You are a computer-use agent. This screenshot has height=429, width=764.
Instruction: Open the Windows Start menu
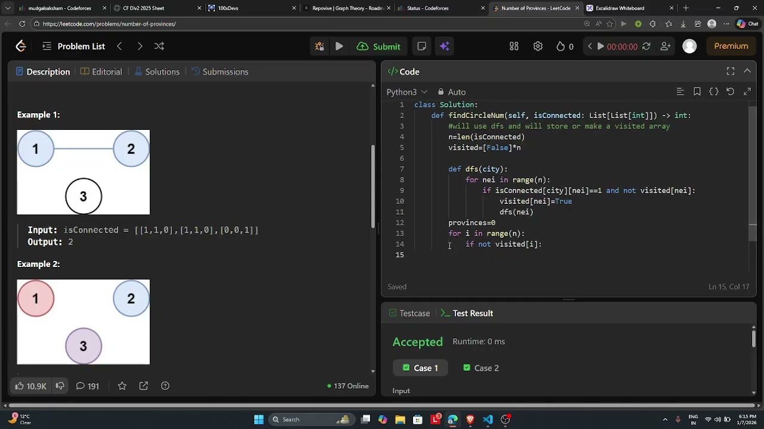pyautogui.click(x=258, y=419)
